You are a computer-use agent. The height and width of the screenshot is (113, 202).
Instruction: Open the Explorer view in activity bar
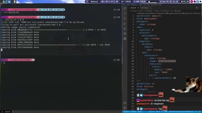click(x=125, y=9)
